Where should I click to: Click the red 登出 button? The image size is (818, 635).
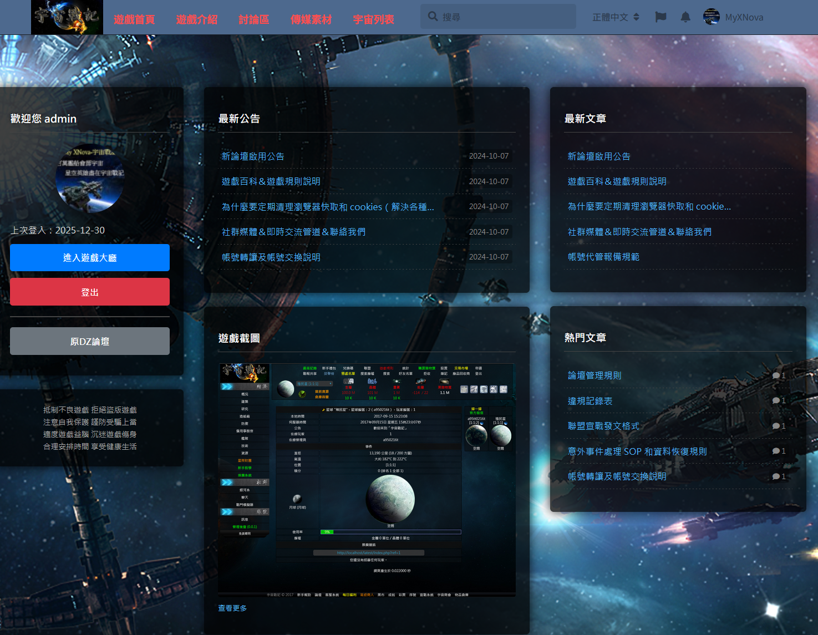(89, 292)
